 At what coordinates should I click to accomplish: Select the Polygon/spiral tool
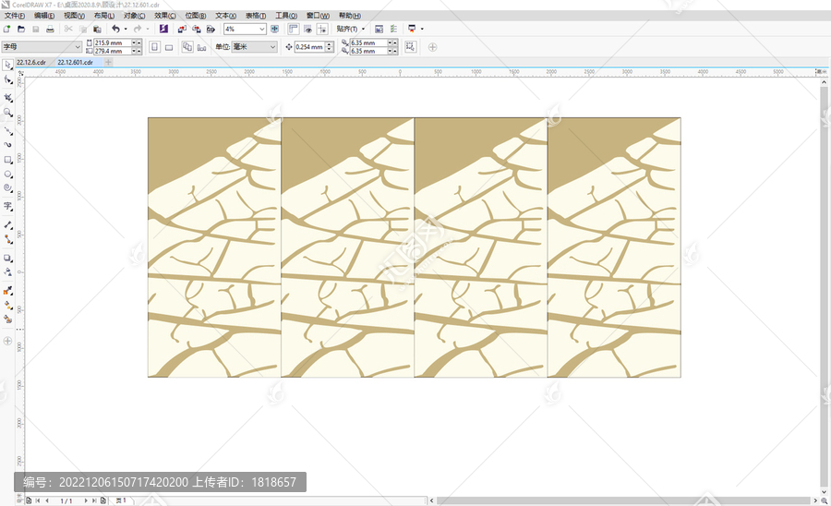click(x=8, y=188)
